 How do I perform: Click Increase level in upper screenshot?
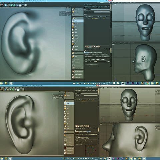tap(78, 12)
